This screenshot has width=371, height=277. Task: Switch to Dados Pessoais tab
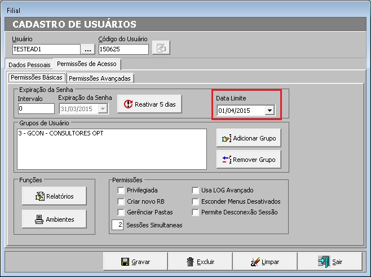click(x=29, y=65)
